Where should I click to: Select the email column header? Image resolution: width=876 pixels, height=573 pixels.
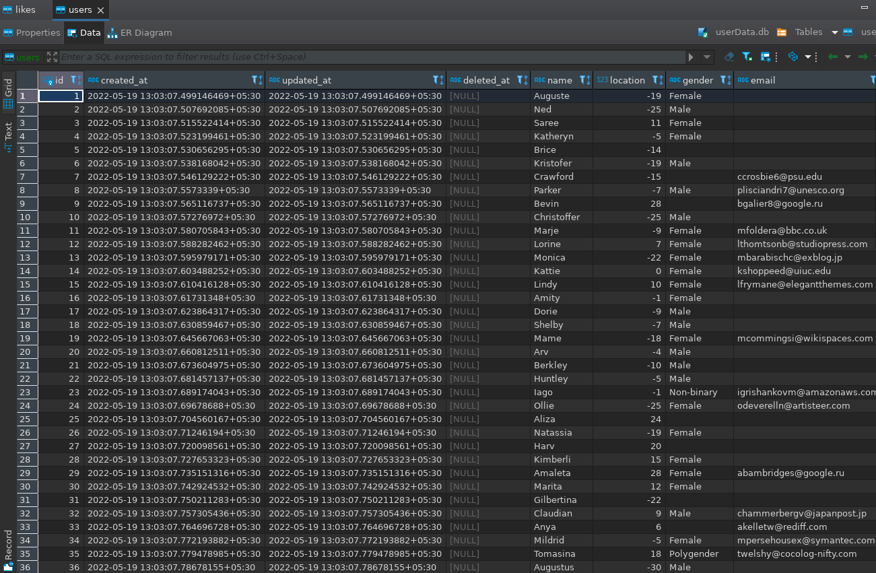click(805, 80)
